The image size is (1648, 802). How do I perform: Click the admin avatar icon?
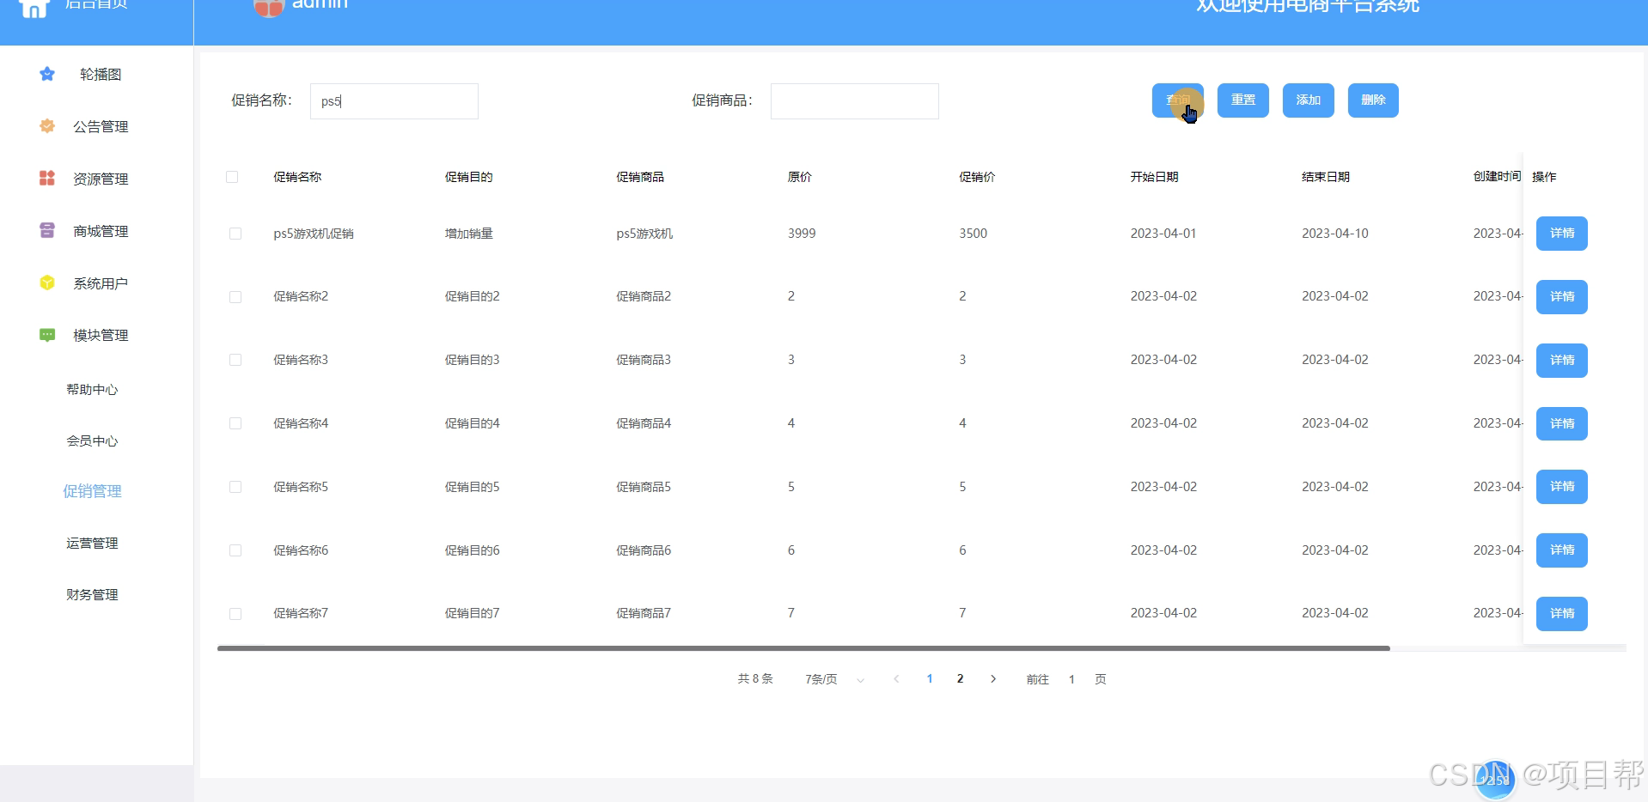(269, 8)
